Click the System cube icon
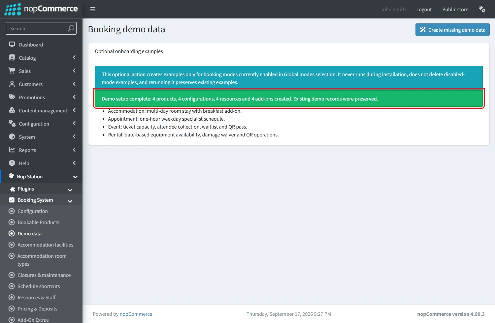 (12, 137)
